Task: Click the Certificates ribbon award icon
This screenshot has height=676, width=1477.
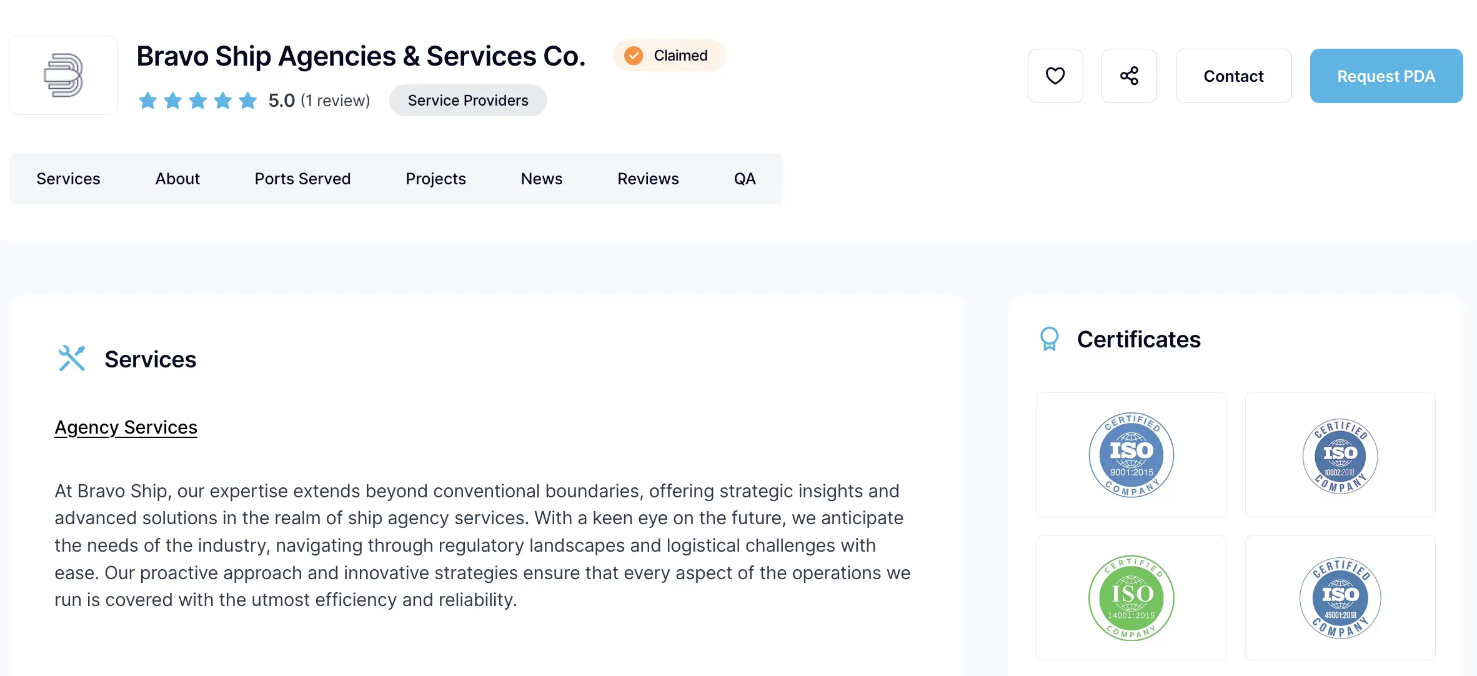Action: click(x=1049, y=339)
